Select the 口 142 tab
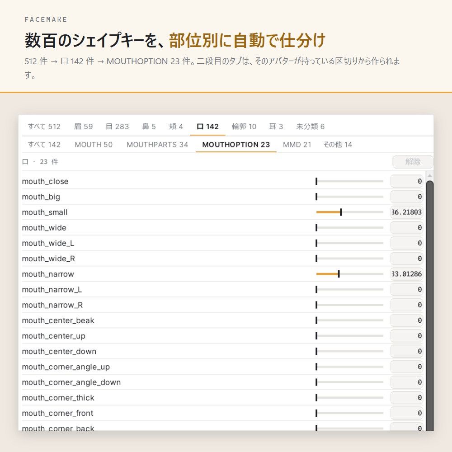452x452 pixels. click(207, 127)
